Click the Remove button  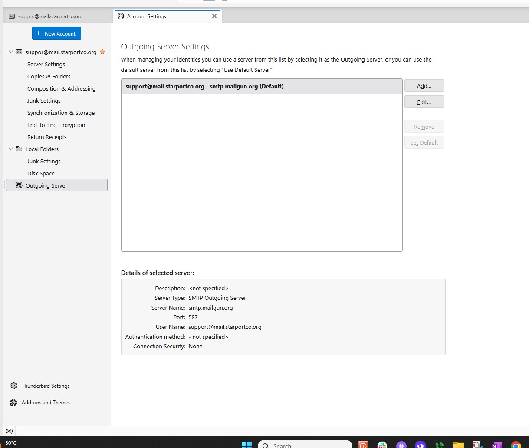(424, 127)
